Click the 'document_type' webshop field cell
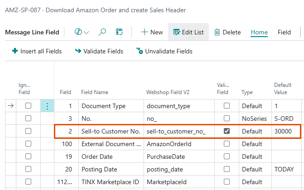The height and width of the screenshot is (190, 304). coord(179,106)
